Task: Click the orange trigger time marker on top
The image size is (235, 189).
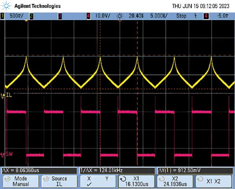Action: (x=26, y=21)
